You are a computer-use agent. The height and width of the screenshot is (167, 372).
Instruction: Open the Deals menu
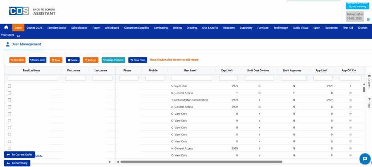[18, 28]
